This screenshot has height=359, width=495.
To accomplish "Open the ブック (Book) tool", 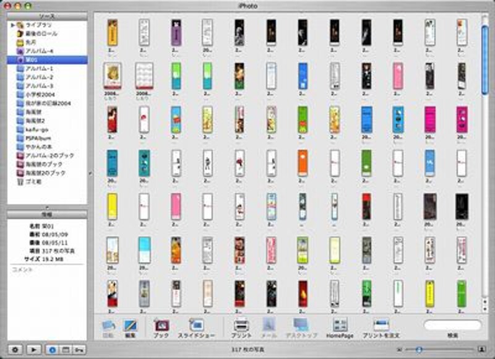I will 161,325.
